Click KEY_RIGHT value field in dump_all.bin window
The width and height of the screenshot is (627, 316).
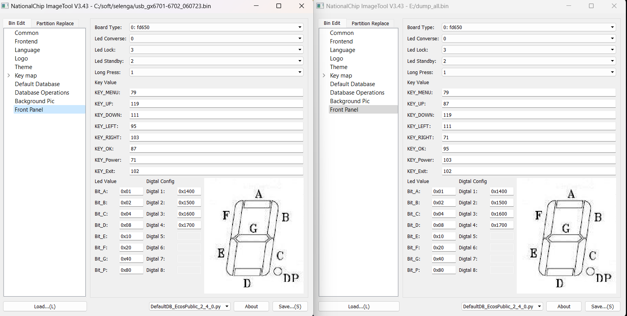pyautogui.click(x=529, y=137)
